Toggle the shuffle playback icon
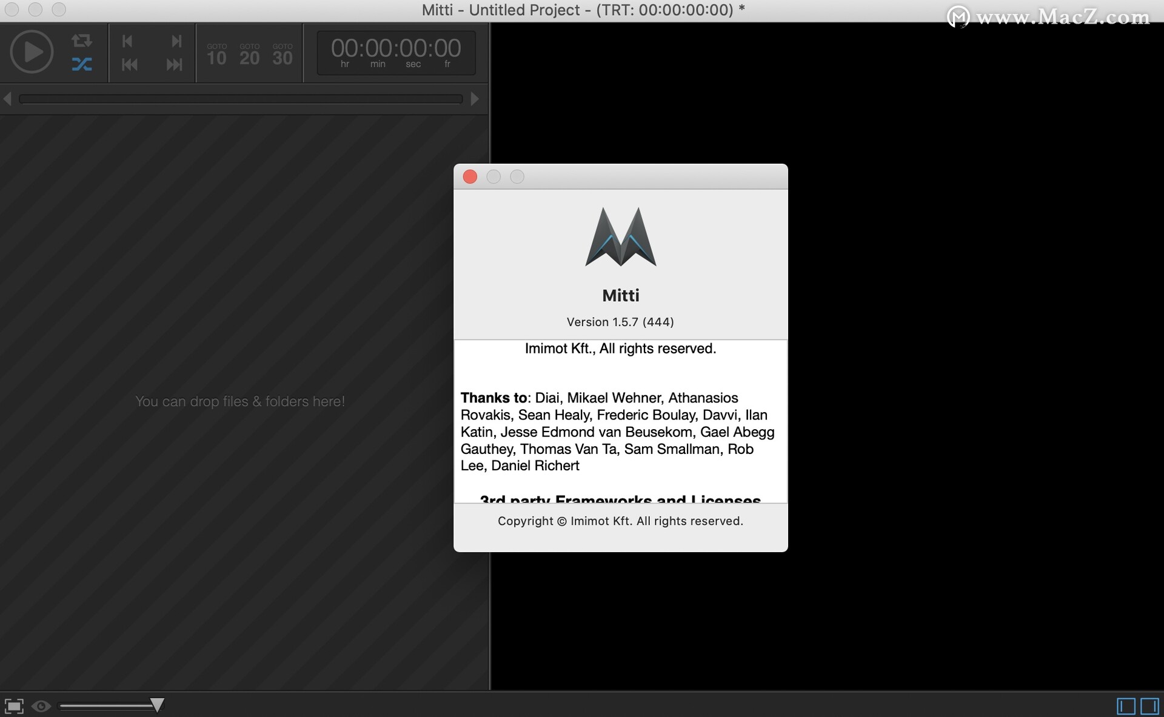This screenshot has width=1164, height=717. [82, 64]
